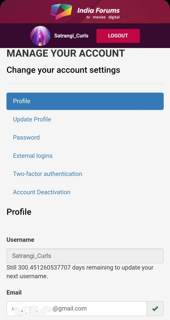Open Two-factor authentication settings
The width and height of the screenshot is (170, 320).
tap(48, 174)
